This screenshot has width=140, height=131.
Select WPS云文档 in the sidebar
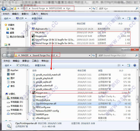tap(14, 114)
